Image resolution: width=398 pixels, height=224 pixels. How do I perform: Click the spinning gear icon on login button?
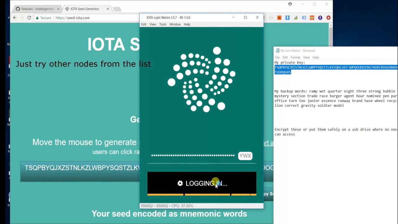coord(180,184)
